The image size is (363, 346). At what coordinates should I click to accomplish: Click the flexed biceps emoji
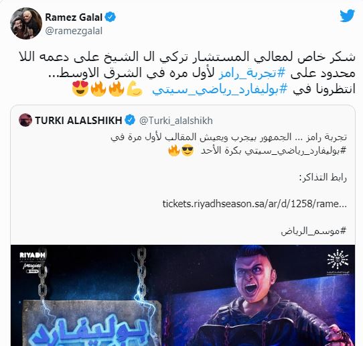[x=135, y=89]
